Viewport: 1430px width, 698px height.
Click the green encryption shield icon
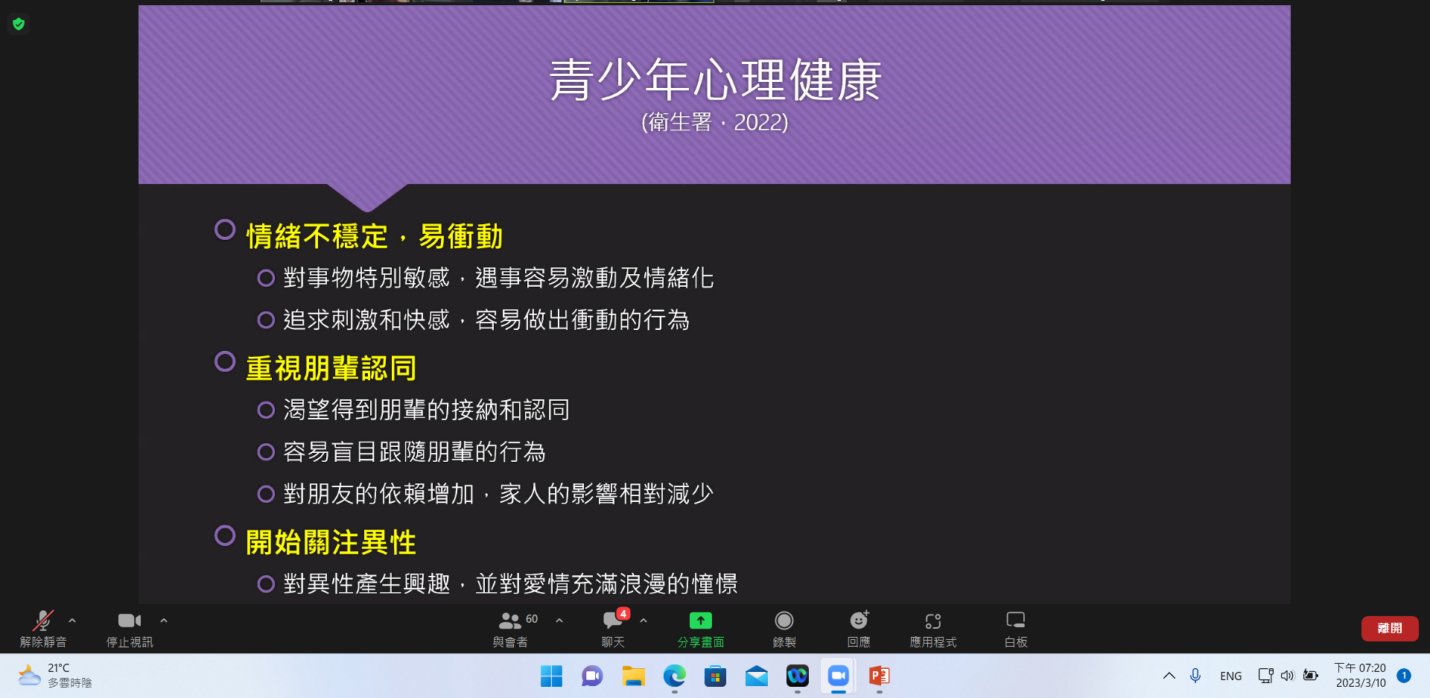click(x=19, y=24)
